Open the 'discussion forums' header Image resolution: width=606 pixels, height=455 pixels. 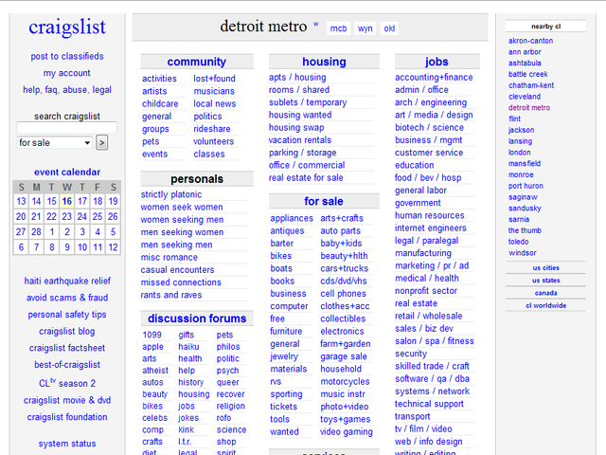pyautogui.click(x=197, y=318)
